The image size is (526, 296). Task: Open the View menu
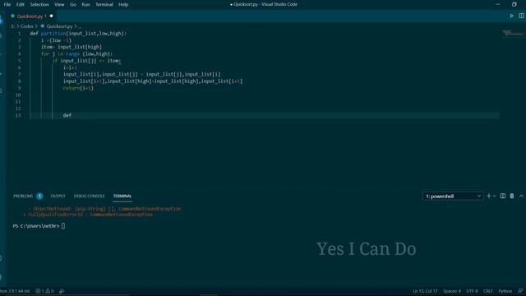point(59,4)
